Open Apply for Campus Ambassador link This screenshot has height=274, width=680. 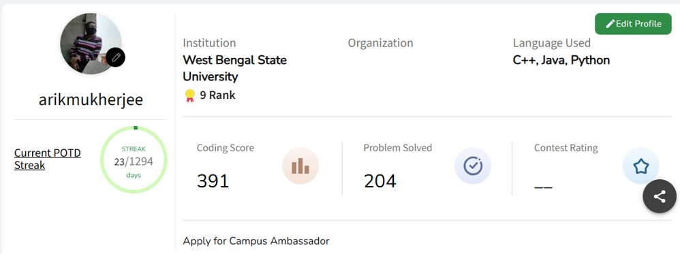click(x=256, y=241)
